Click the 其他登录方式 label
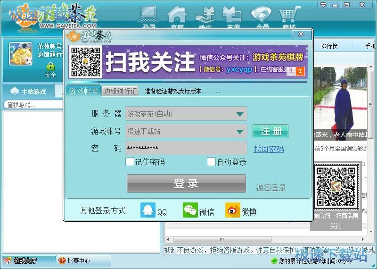The height and width of the screenshot is (269, 377). pos(103,210)
